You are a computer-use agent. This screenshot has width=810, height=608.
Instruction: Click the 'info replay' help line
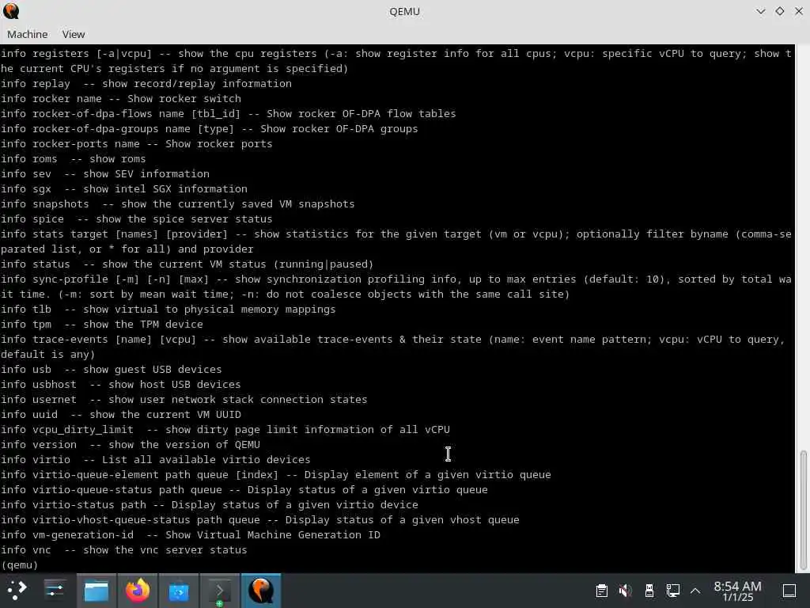coord(146,83)
